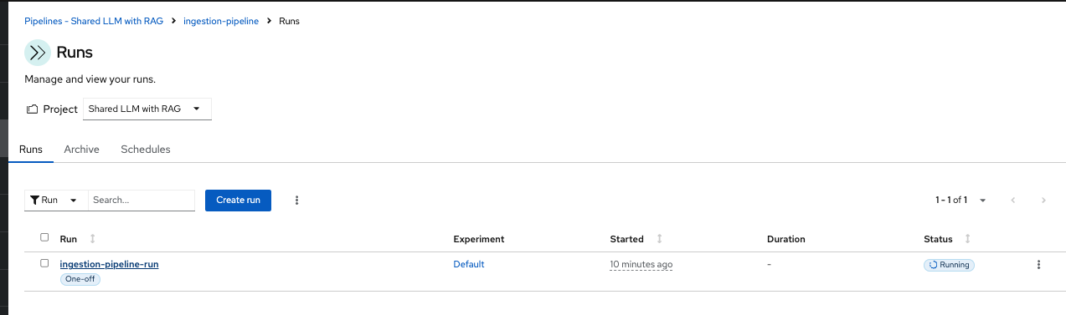Screen dimensions: 1066x315
Task: Sort runs by Run name column
Action: [92, 239]
